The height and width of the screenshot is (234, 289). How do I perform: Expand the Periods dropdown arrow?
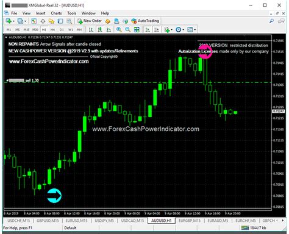click(x=183, y=30)
